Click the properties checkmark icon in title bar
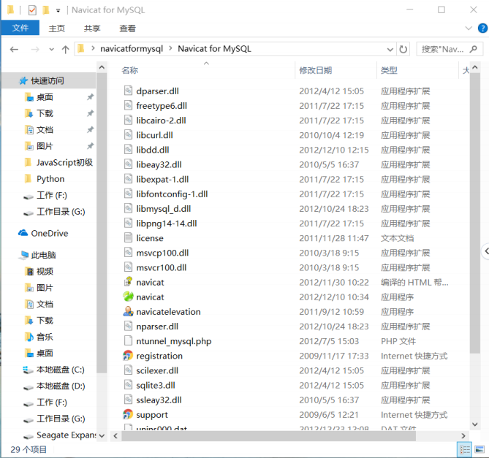Viewport: 489px width, 458px height. pyautogui.click(x=32, y=10)
